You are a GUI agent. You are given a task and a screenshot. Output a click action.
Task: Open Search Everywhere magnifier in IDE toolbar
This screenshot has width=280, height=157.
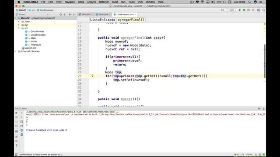[x=264, y=10]
